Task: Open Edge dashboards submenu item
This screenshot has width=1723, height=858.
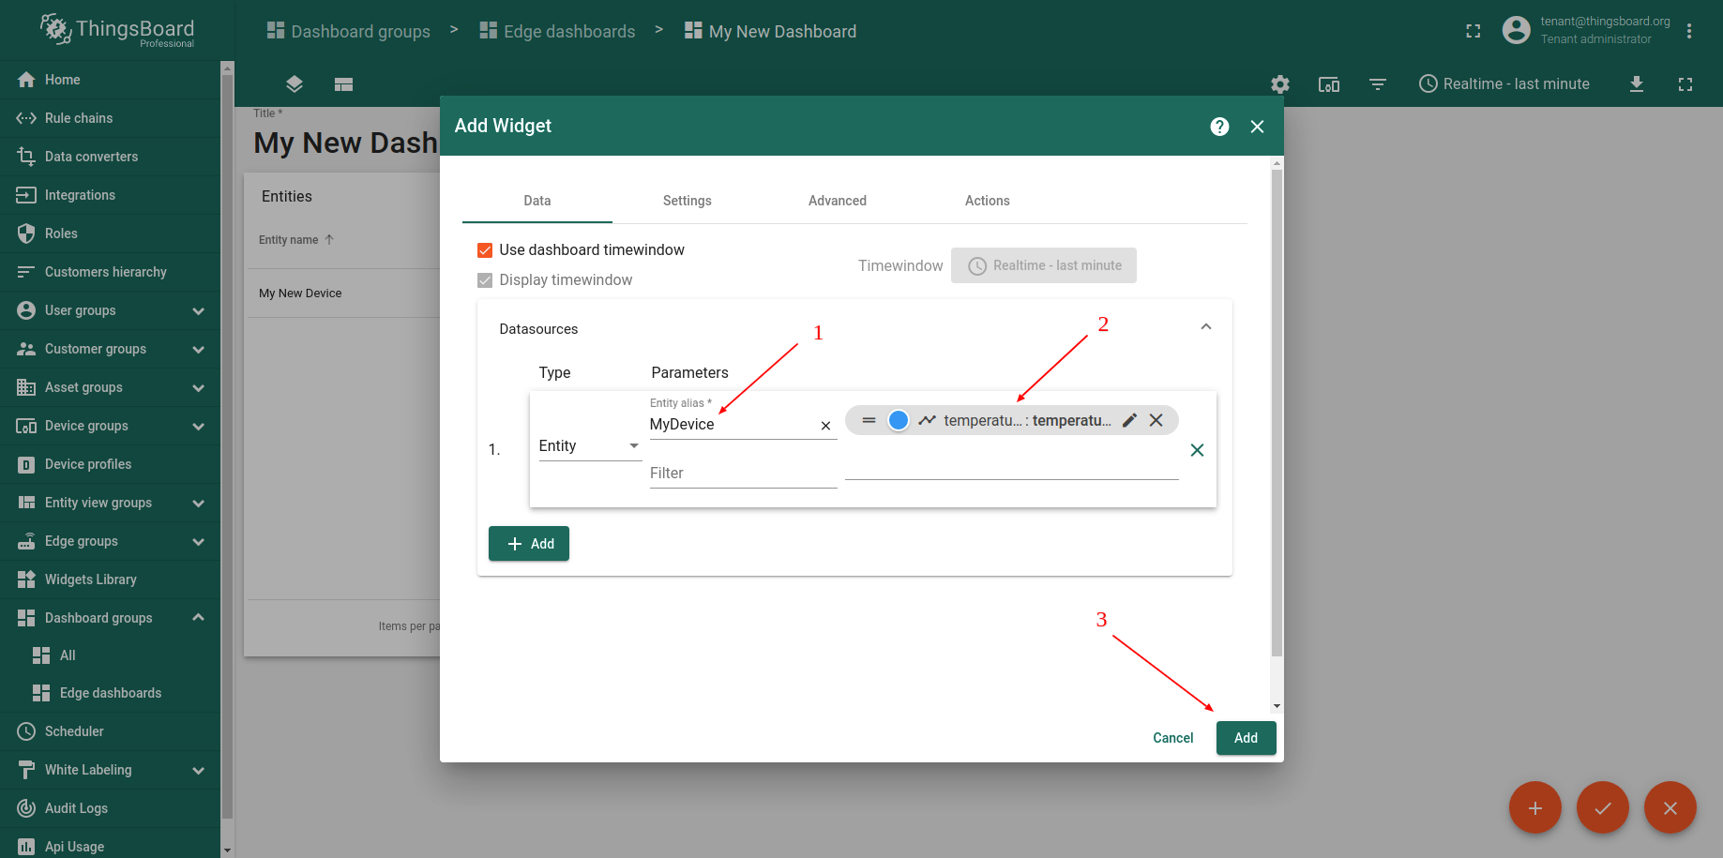Action: [x=110, y=693]
